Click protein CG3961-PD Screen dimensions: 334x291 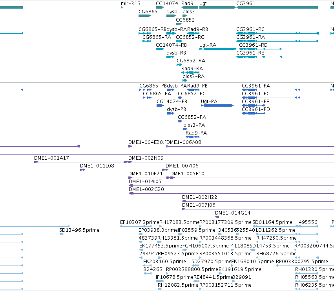pyautogui.click(x=256, y=109)
